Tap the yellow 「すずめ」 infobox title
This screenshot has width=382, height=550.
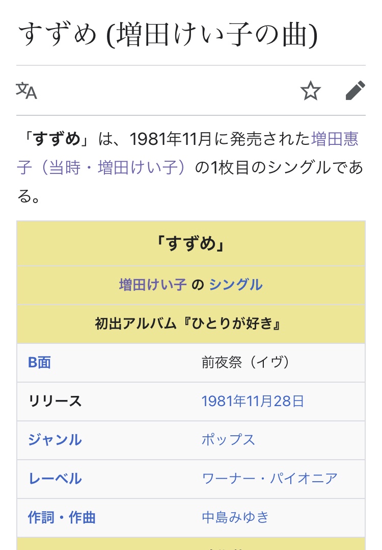[191, 244]
